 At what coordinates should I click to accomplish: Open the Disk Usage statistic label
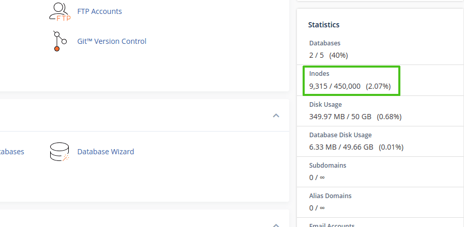coord(325,104)
